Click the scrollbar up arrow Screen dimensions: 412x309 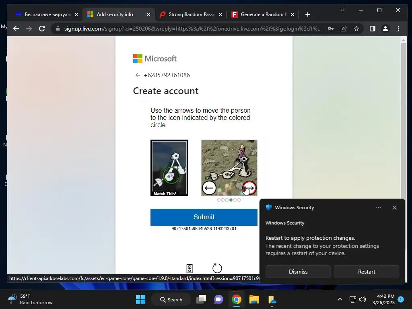(x=404, y=40)
